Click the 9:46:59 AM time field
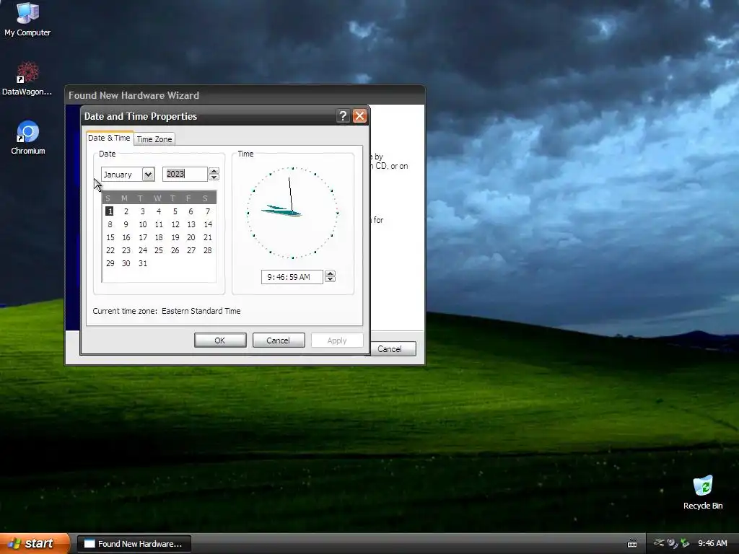This screenshot has width=739, height=554. 292,277
